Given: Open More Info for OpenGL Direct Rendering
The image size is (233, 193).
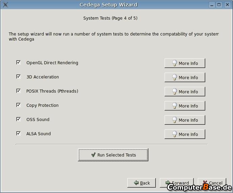Looking at the screenshot, I should point(185,63).
